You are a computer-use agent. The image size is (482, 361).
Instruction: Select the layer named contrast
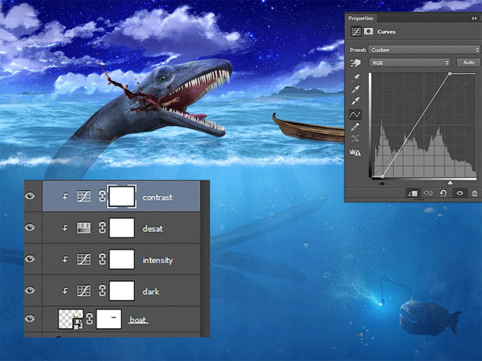tap(157, 197)
